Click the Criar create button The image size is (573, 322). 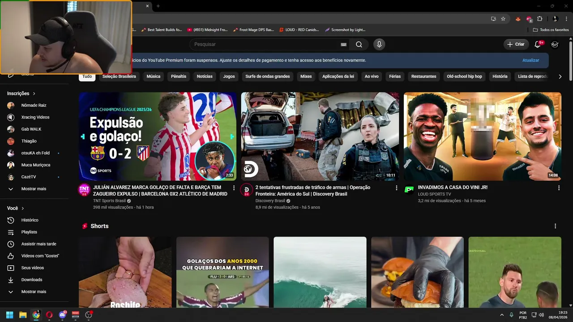(516, 44)
